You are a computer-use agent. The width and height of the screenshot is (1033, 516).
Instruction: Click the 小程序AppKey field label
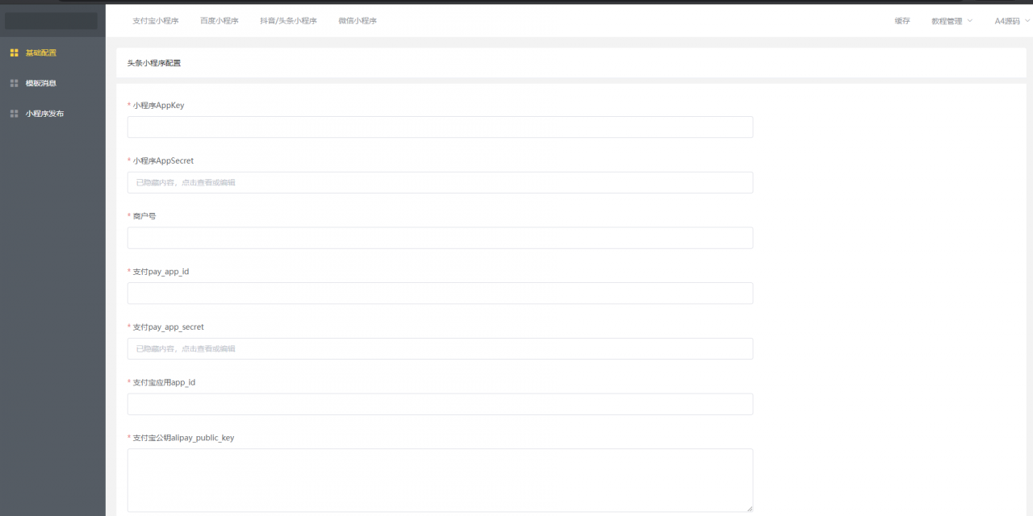point(158,106)
